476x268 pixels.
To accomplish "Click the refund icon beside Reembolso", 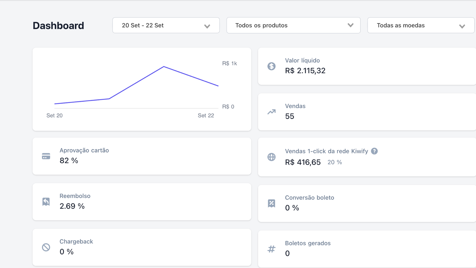I will pyautogui.click(x=46, y=202).
